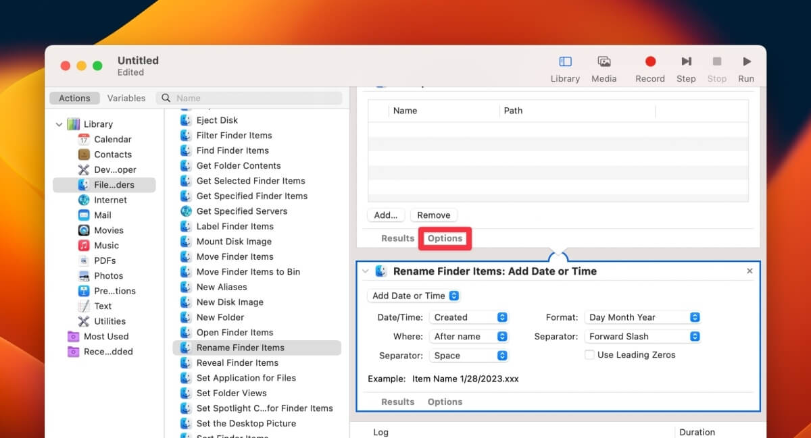The width and height of the screenshot is (811, 438).
Task: Enable Use Leading Zeros
Action: (x=589, y=354)
